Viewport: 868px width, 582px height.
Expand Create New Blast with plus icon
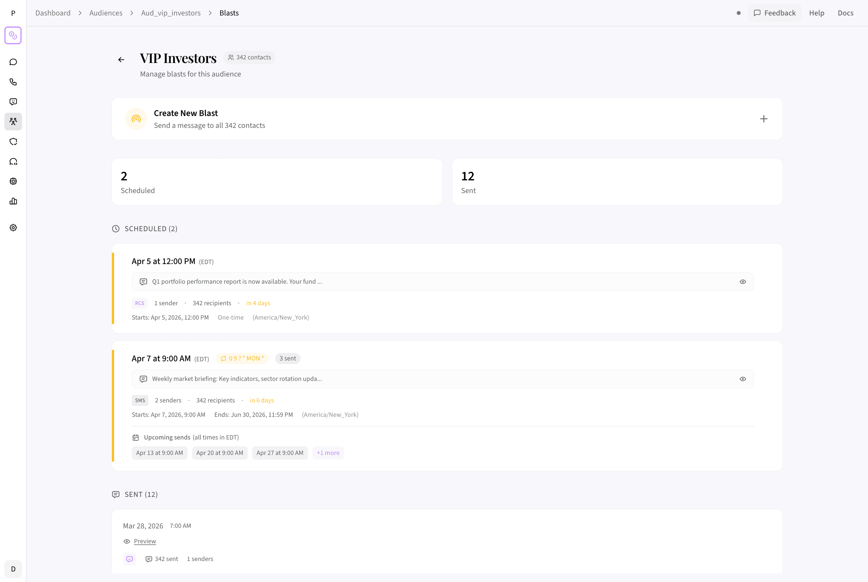click(x=763, y=119)
